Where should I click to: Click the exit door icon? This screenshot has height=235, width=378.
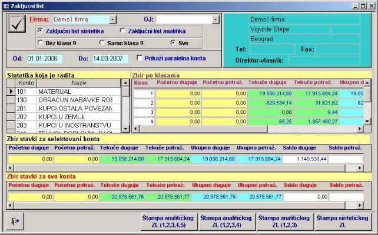point(14,221)
